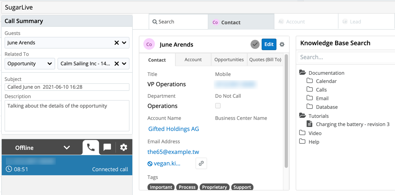Viewport: 395px width, 195px height.
Task: Collapse the Documentation folder
Action: [303, 73]
